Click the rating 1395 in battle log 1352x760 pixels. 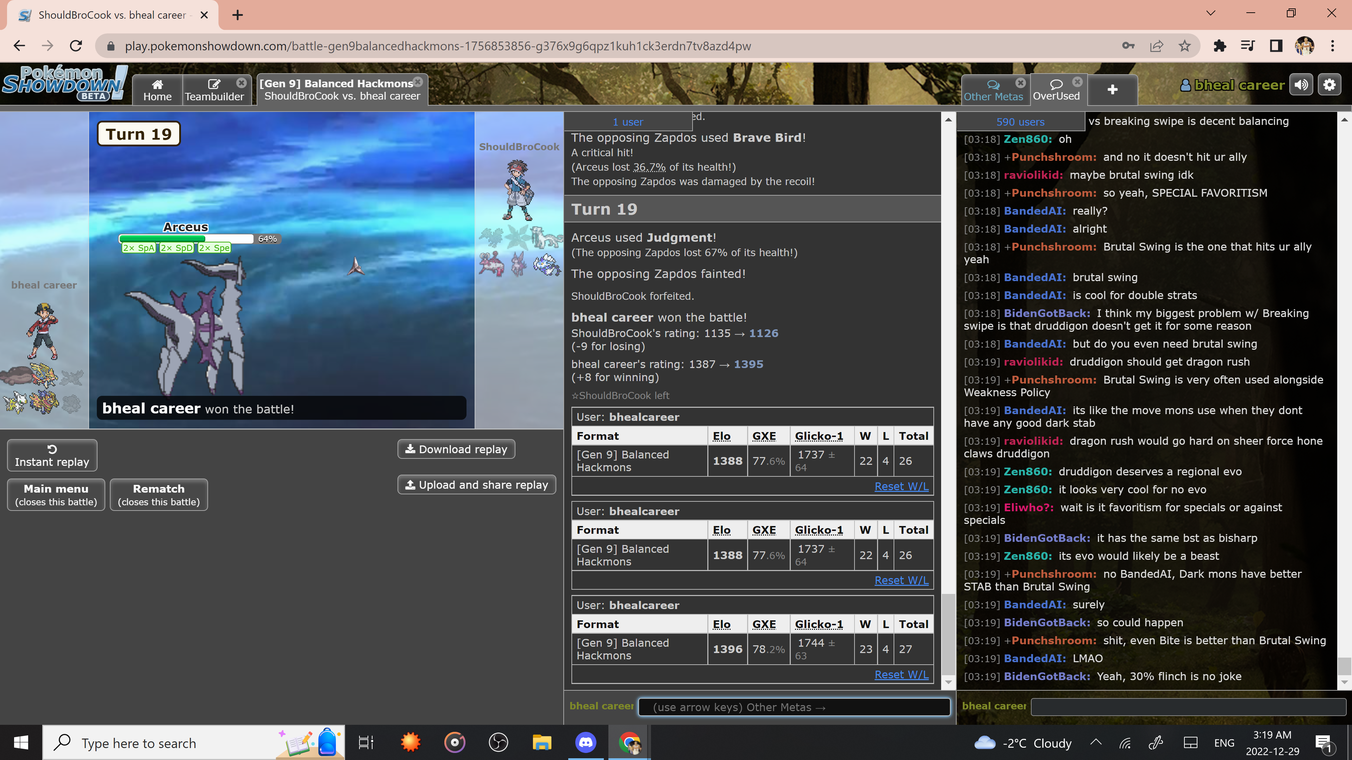pos(748,364)
